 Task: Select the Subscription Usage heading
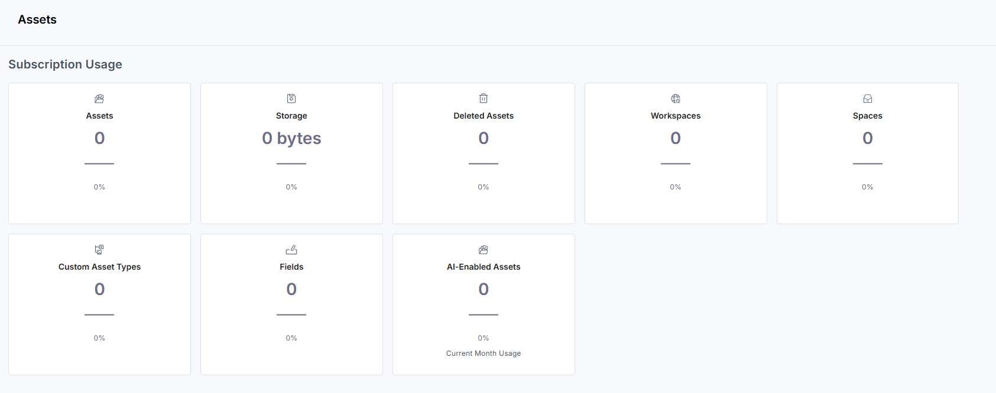65,64
